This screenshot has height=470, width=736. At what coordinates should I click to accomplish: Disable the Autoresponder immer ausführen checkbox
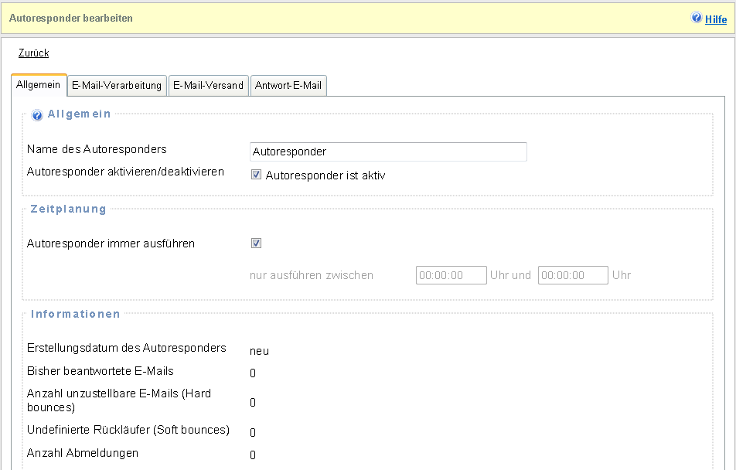coord(257,243)
